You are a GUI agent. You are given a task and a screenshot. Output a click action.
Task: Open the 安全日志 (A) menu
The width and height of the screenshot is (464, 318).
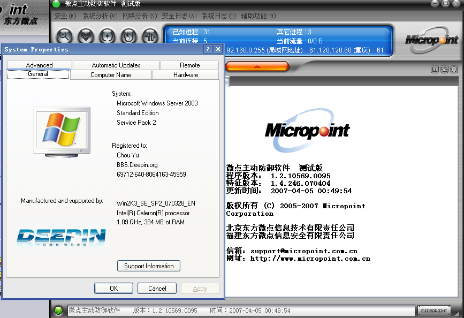[x=179, y=16]
